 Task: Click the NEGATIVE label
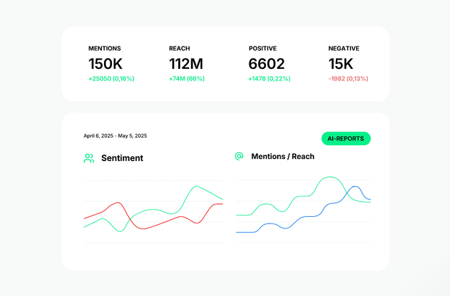pos(344,49)
